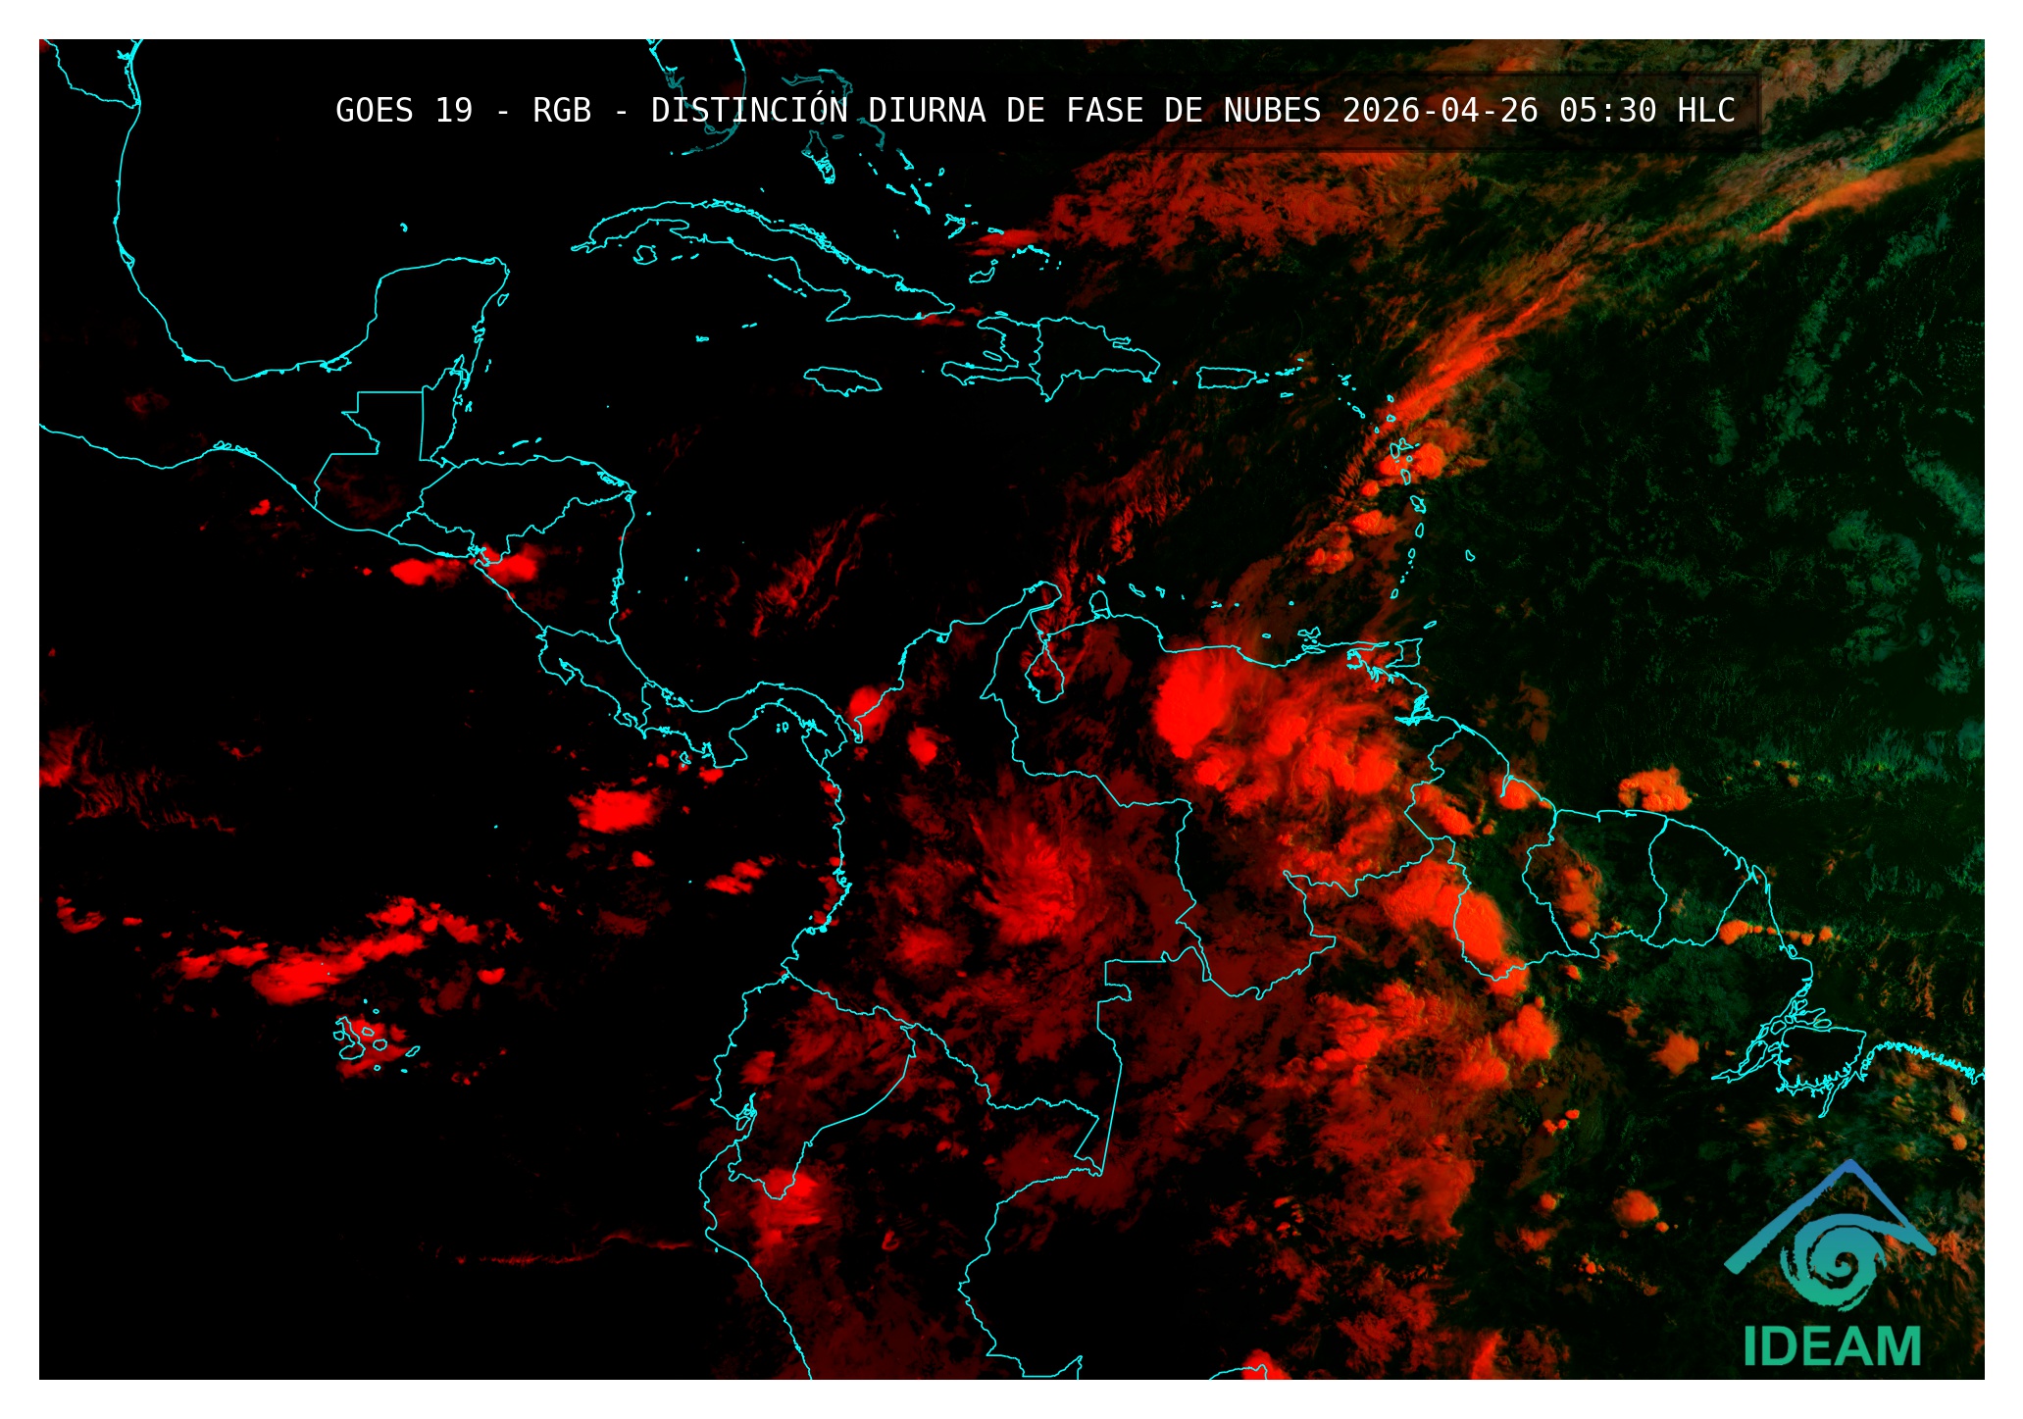Click the DISTINCIÓN DIURNA title phrase

point(818,111)
